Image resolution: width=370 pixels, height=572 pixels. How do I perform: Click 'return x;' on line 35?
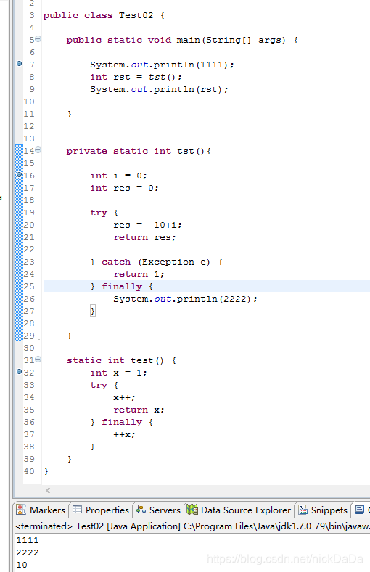coord(139,410)
